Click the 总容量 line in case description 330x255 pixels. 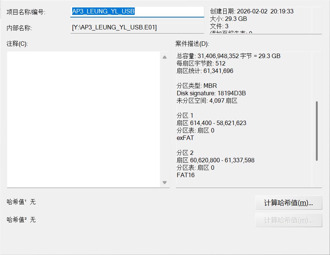point(228,56)
